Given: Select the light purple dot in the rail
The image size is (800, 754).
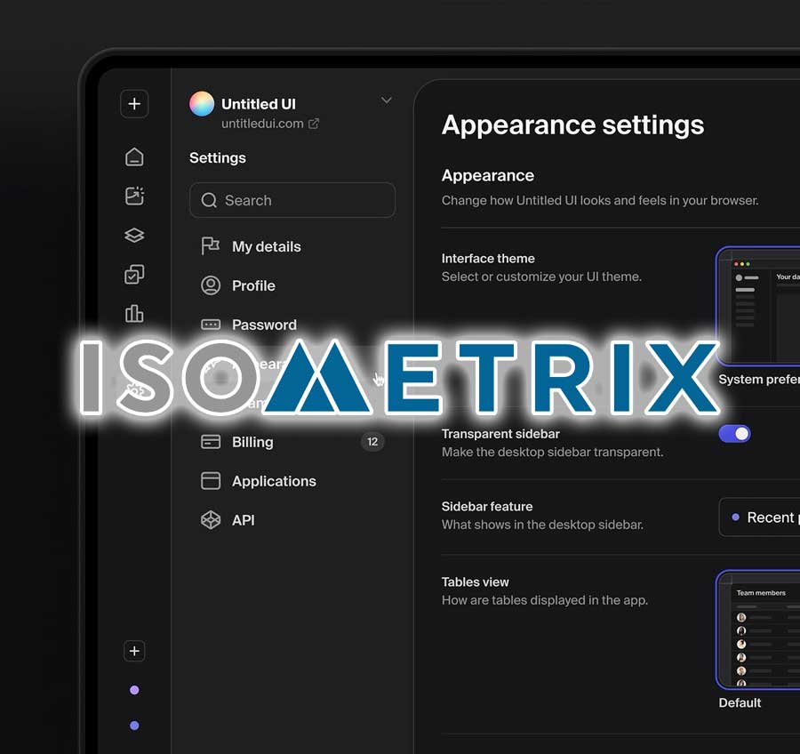Looking at the screenshot, I should [x=134, y=690].
